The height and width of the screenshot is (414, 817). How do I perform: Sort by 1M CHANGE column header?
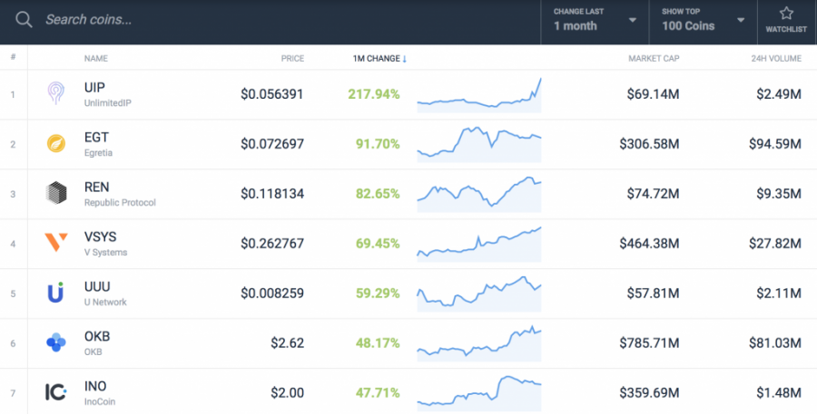tap(379, 59)
